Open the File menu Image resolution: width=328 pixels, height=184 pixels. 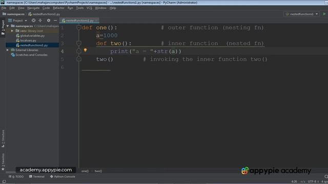pyautogui.click(x=4, y=8)
